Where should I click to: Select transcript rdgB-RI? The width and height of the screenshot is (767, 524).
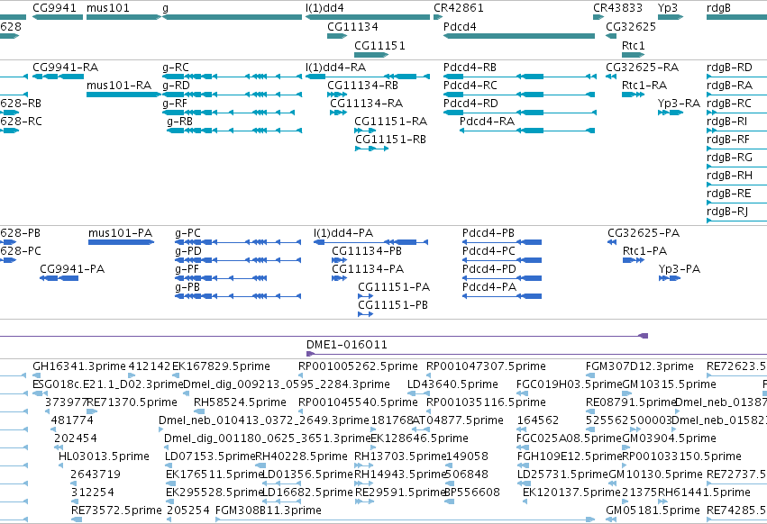(x=736, y=131)
